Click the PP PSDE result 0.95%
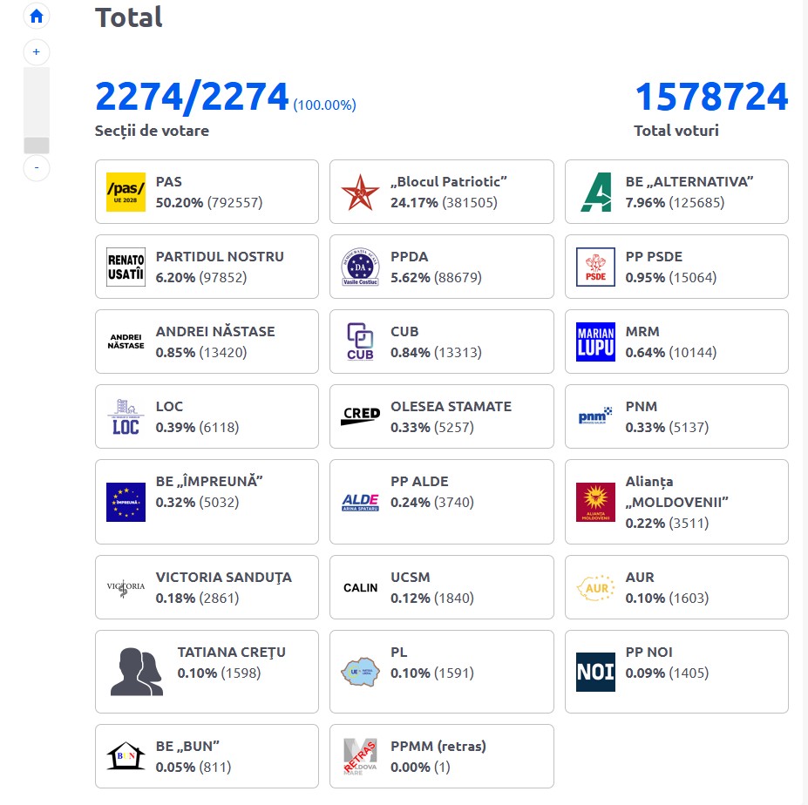Screen dimensions: 808x805 [671, 278]
